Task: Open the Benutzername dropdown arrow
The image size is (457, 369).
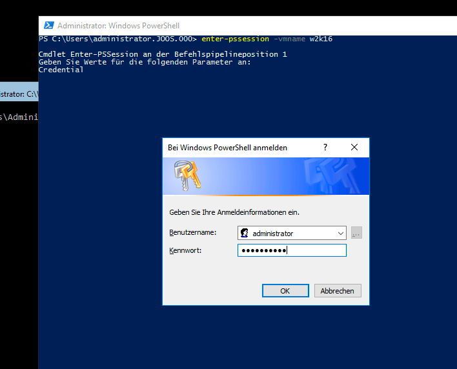Action: tap(340, 234)
